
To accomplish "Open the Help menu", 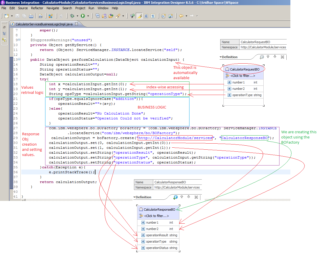I will point(115,8).
